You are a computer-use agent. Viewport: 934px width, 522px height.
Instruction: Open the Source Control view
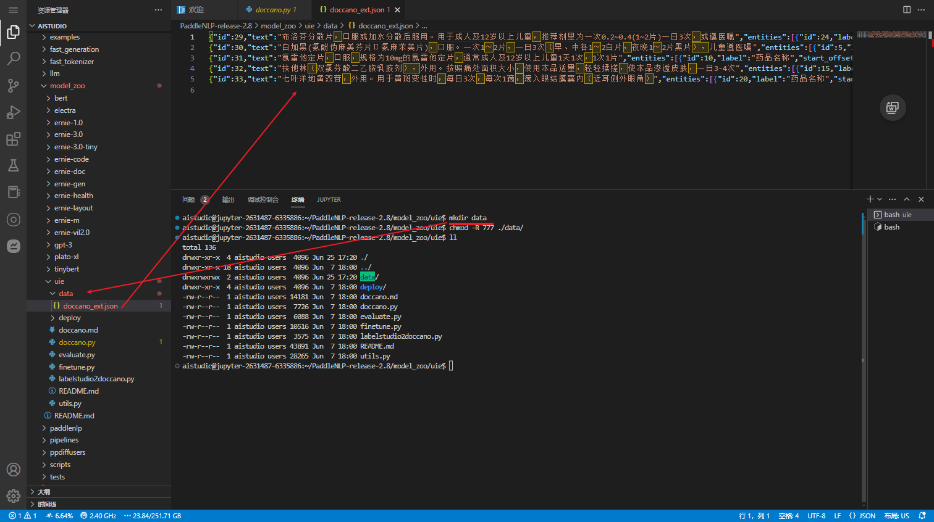tap(13, 85)
